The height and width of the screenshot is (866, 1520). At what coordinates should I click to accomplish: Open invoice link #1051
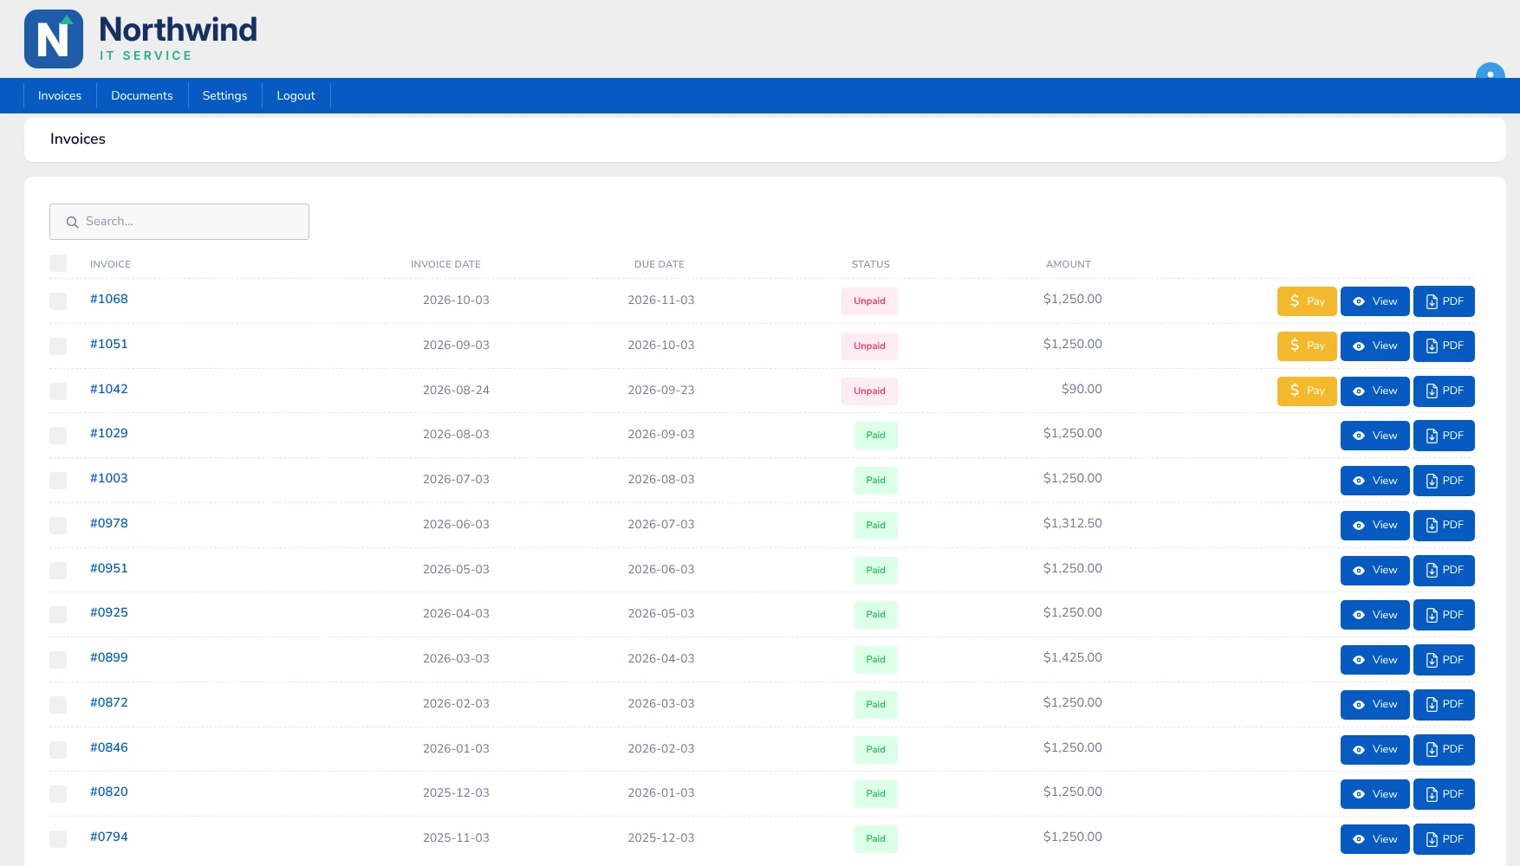(x=109, y=344)
